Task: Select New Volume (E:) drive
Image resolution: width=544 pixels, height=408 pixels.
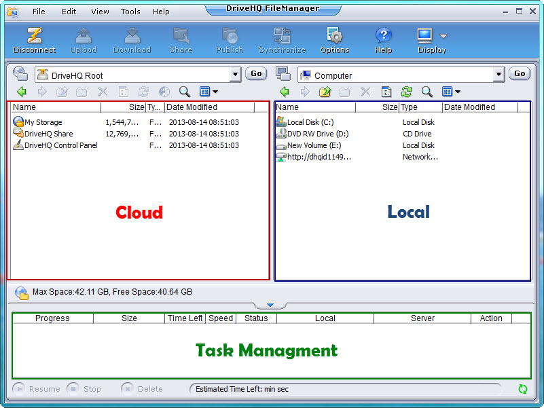Action: pos(309,145)
